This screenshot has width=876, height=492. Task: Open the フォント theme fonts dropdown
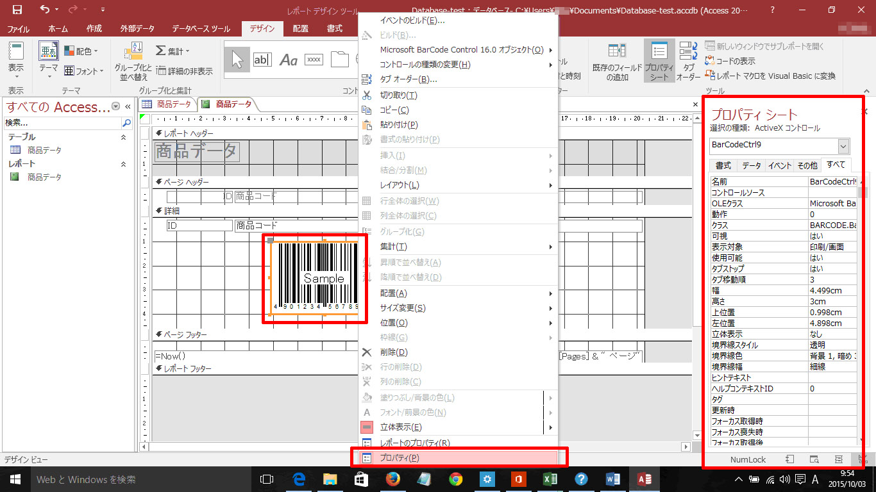coord(84,71)
